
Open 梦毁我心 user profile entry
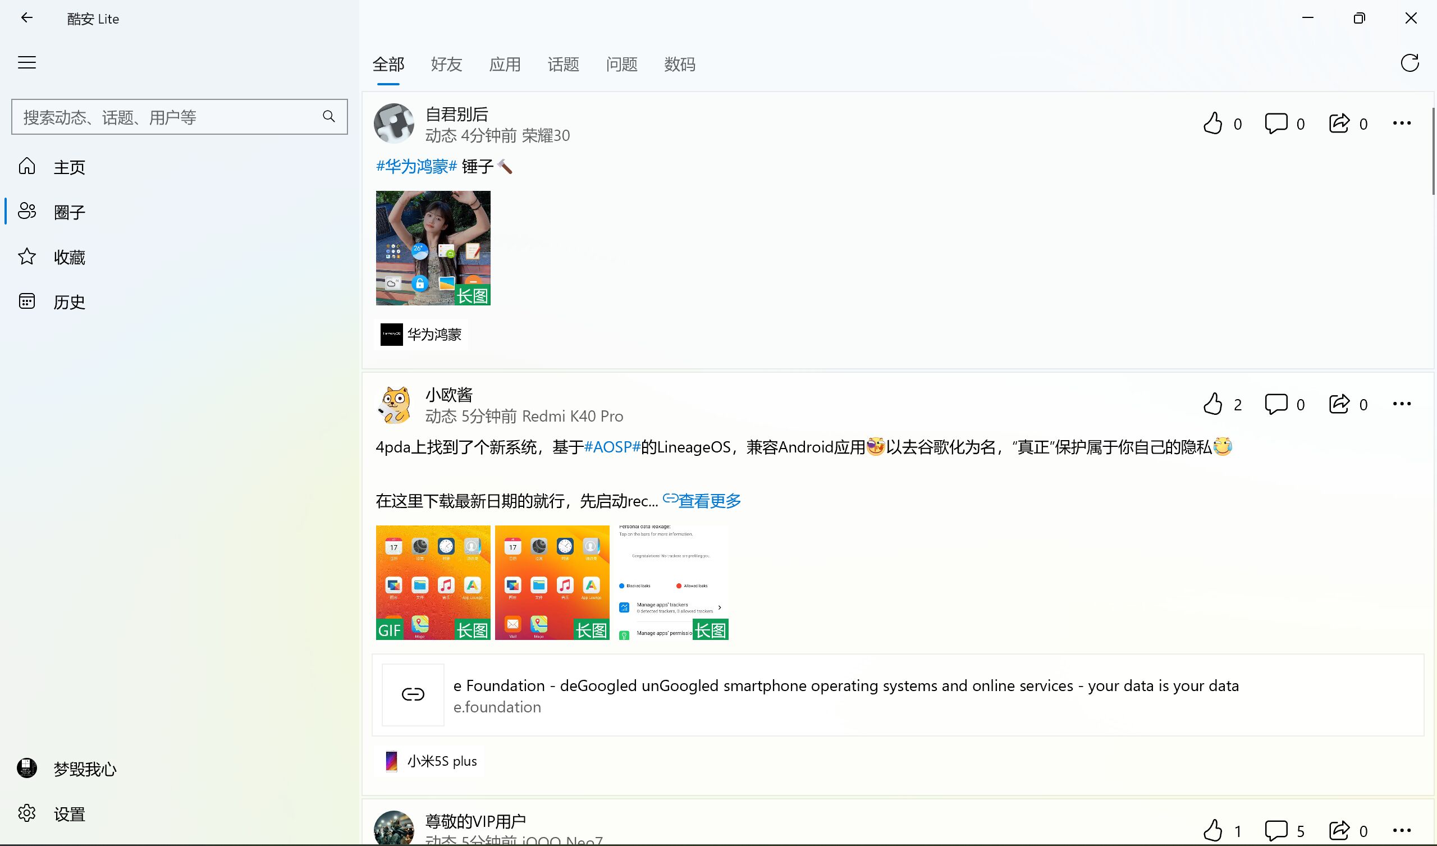click(180, 769)
